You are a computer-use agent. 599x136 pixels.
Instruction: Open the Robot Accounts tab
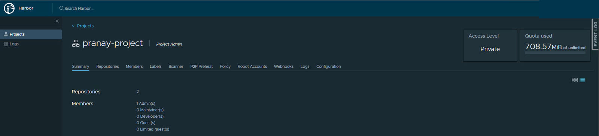(252, 67)
